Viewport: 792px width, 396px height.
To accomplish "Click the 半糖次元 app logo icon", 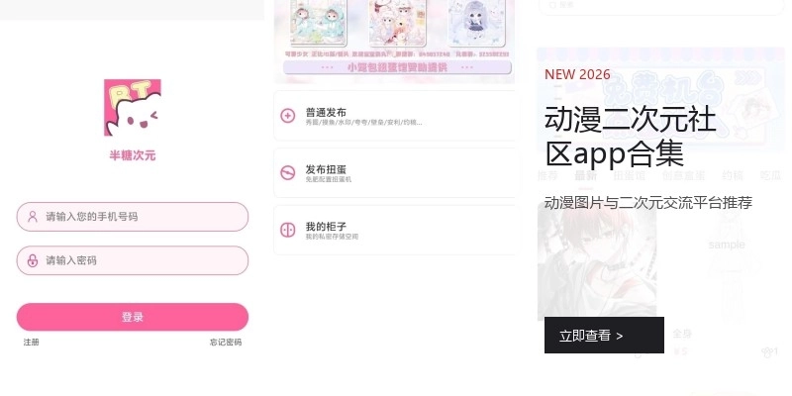I will (x=133, y=107).
